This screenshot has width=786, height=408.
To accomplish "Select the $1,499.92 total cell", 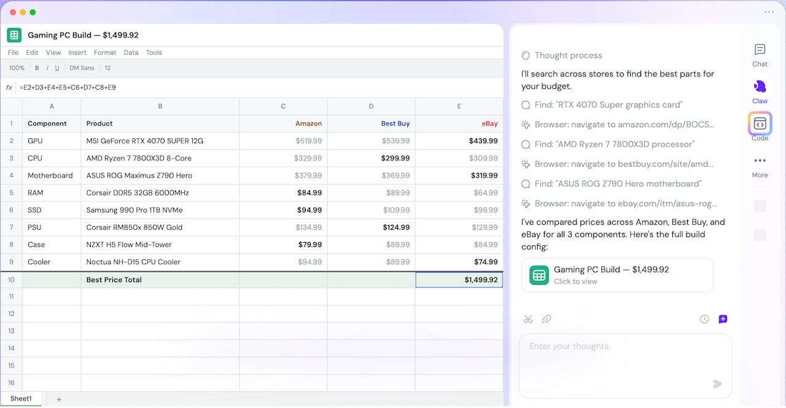I will (x=459, y=280).
